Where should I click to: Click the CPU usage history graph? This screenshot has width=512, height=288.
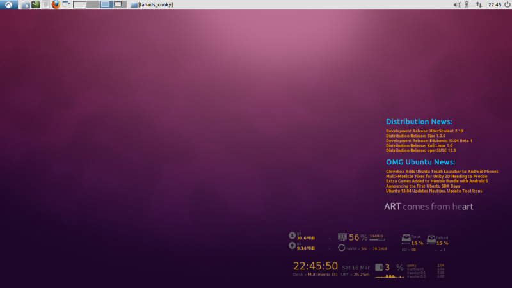pyautogui.click(x=390, y=276)
